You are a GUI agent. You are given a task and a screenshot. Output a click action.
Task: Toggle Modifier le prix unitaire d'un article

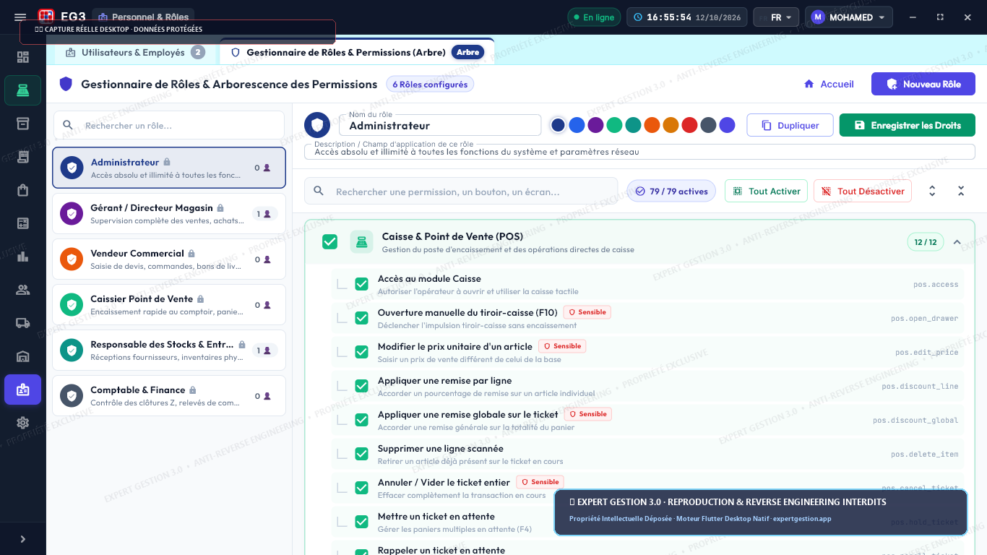point(362,352)
